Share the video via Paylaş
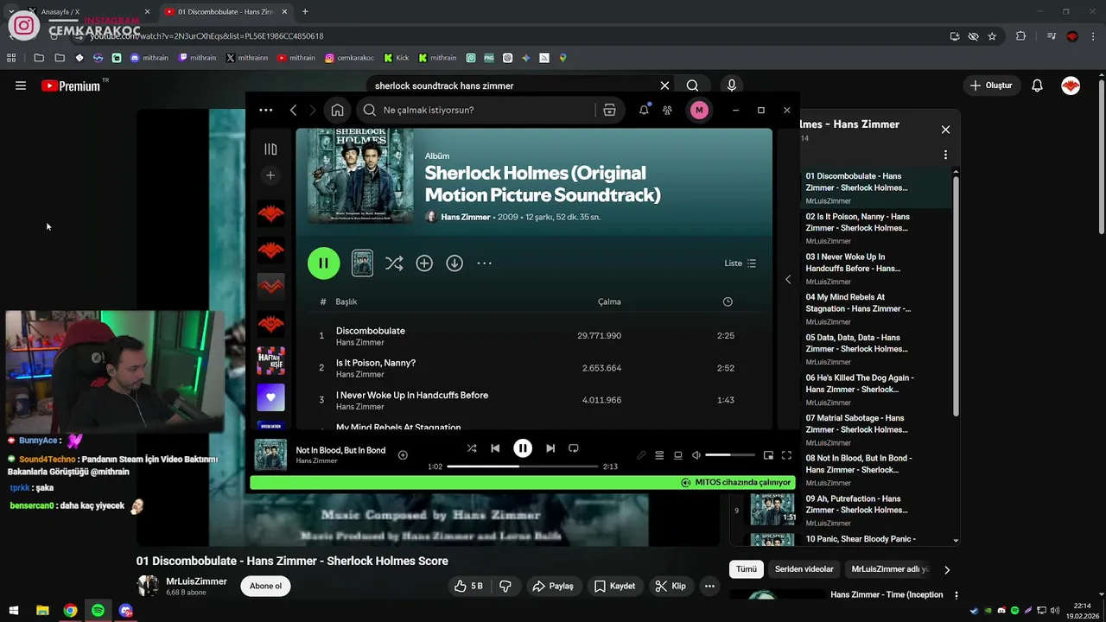 (x=553, y=586)
